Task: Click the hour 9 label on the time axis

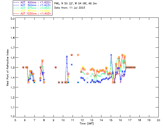Action: [x=53, y=120]
